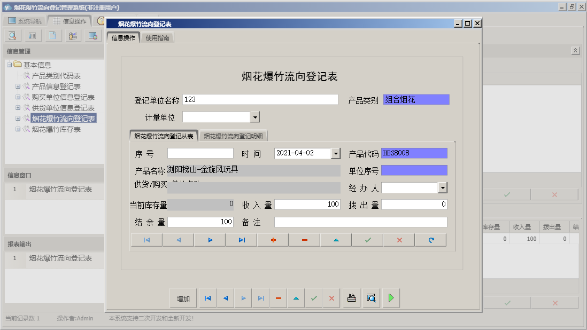Click the search icon in left toolbar

[12, 36]
